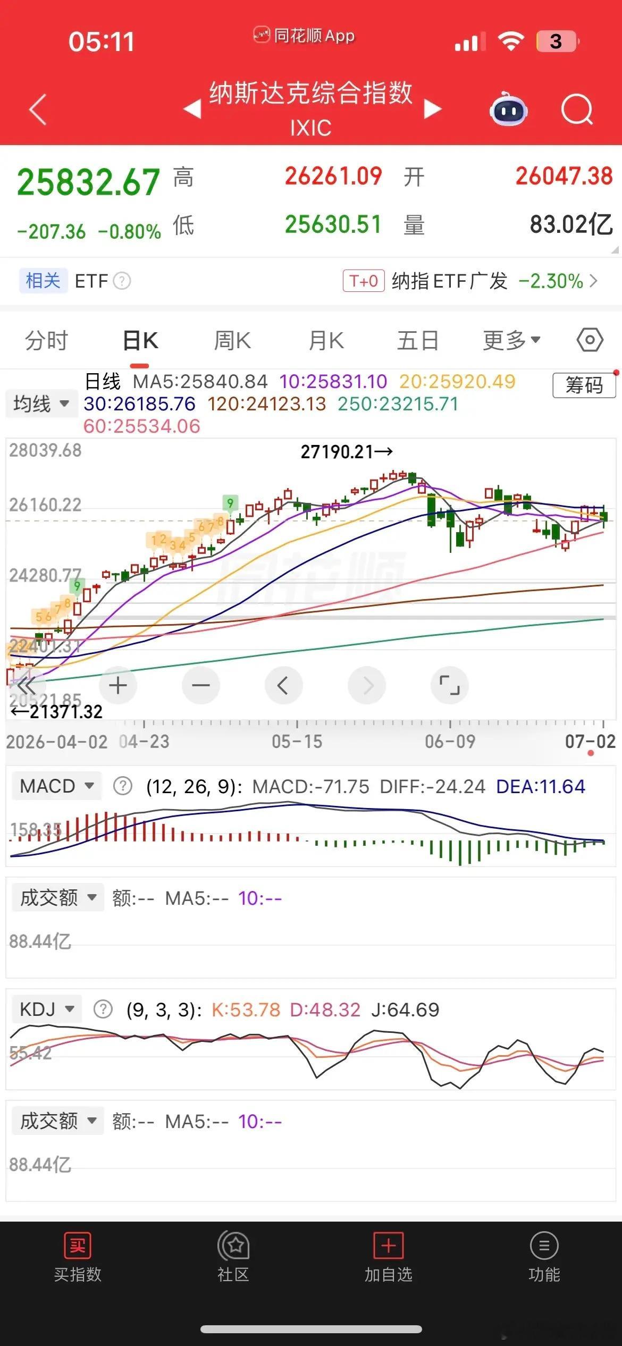The image size is (622, 1346).
Task: Switch to 周K tab
Action: click(232, 340)
